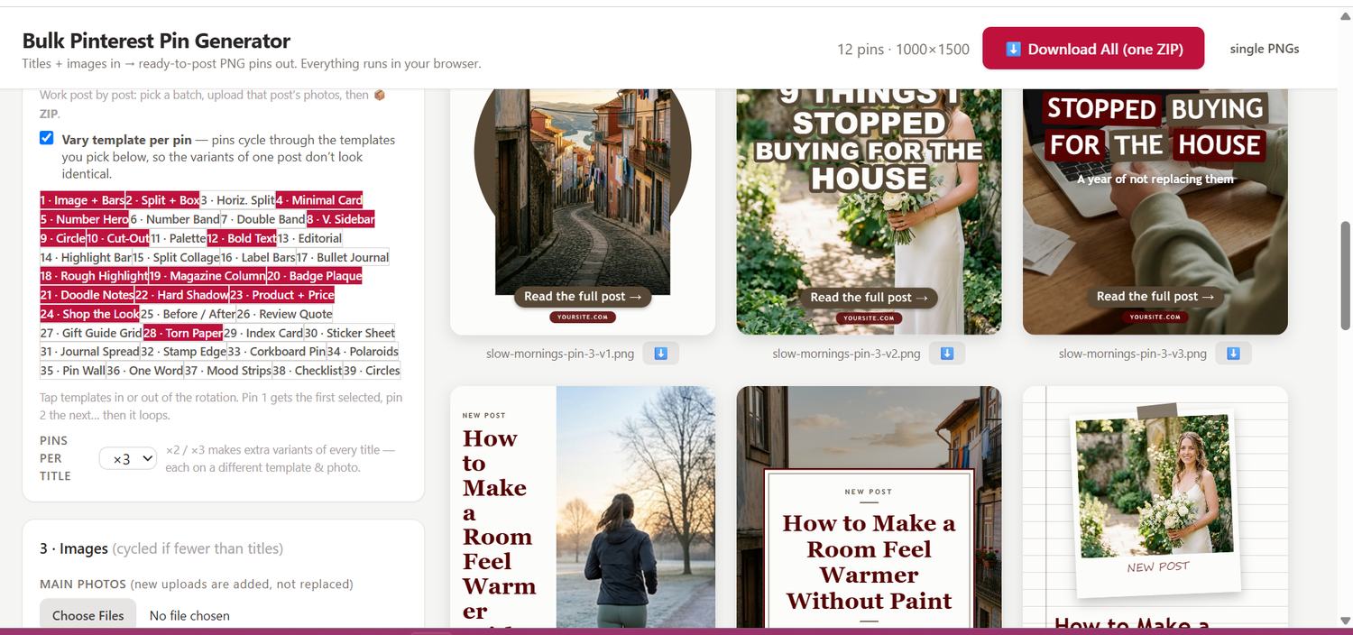This screenshot has width=1353, height=635.
Task: Open the bride bouquet pin preview
Action: 869,212
